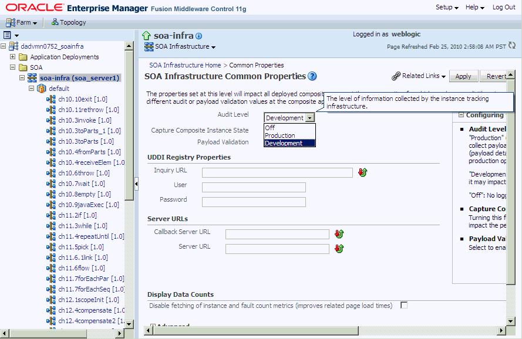Open the navigation tree view menu icon
Viewport: 522px width, 339px height.
pyautogui.click(x=7, y=35)
